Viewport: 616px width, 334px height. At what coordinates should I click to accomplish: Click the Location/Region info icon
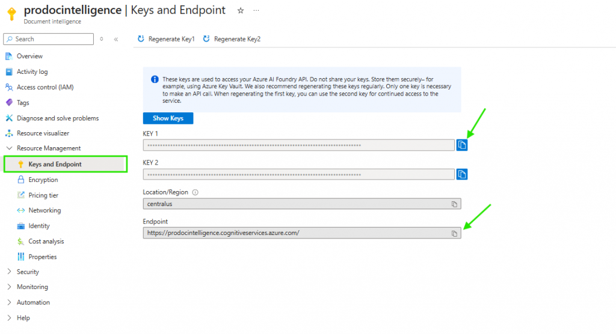(196, 192)
